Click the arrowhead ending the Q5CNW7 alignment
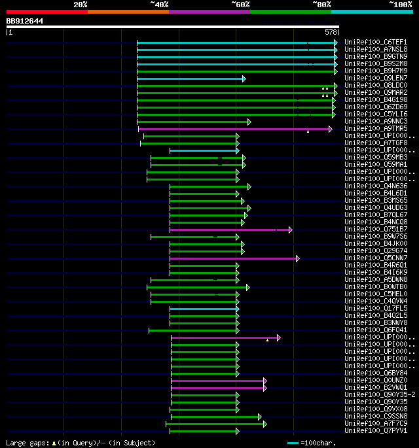Image resolution: width=419 pixels, height=448 pixels. 298,258
